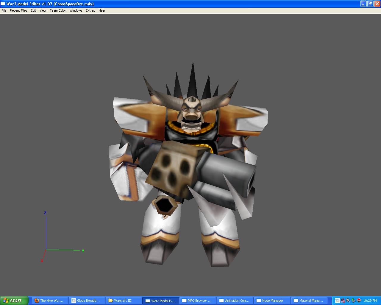The height and width of the screenshot is (305, 381).
Task: Open the Warcraft III folder taskbar item
Action: [124, 301]
